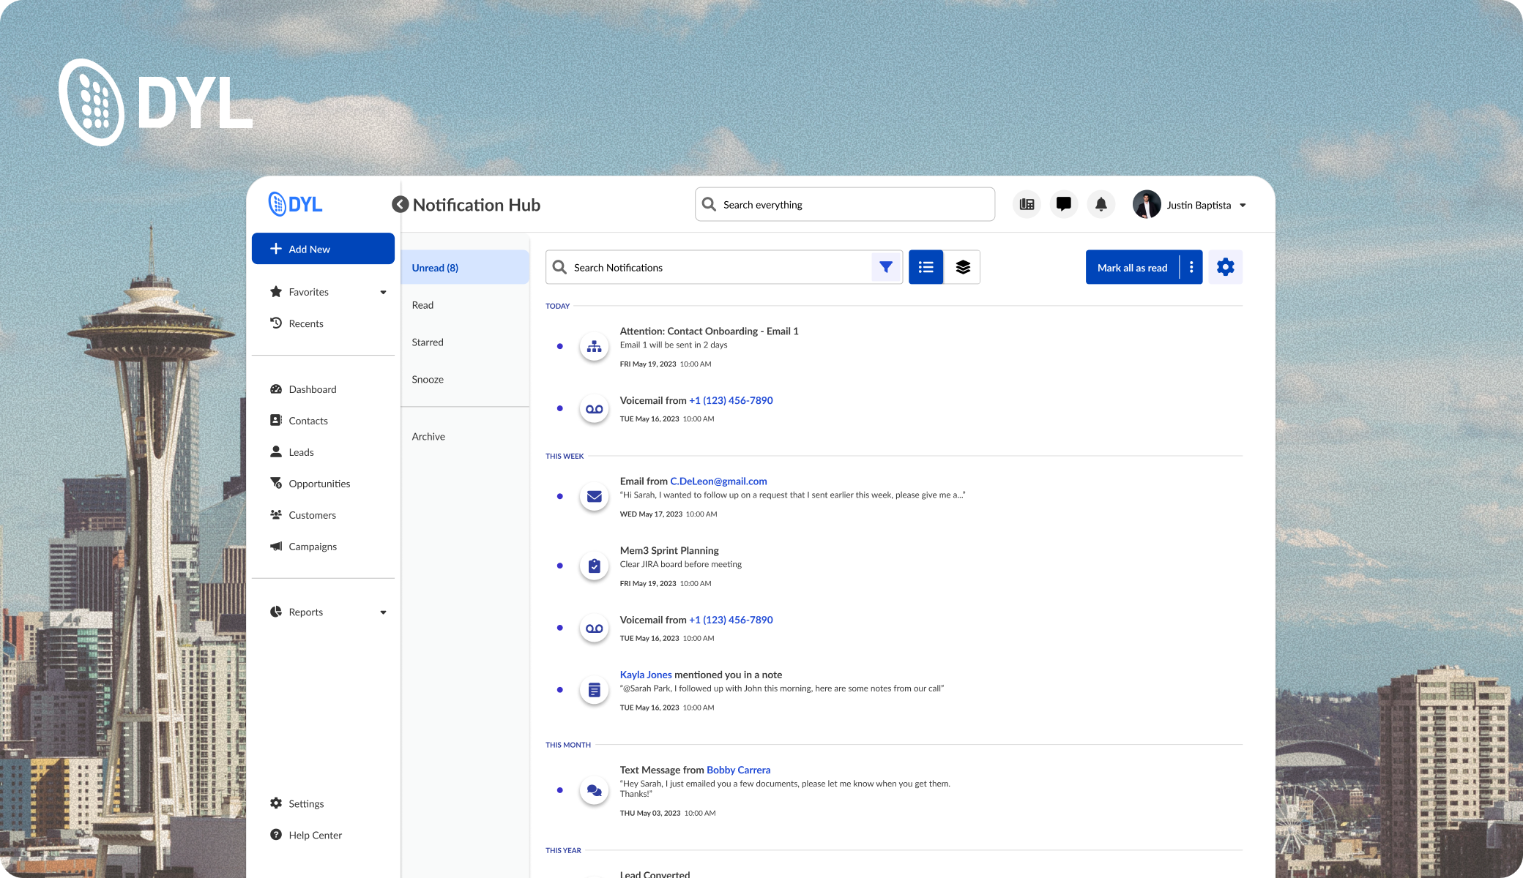1523x878 pixels.
Task: Open the filter icon in notifications search
Action: point(886,267)
